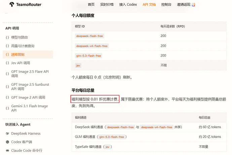
Task: Open the 实时价格 nav item
Action: pyautogui.click(x=107, y=4)
